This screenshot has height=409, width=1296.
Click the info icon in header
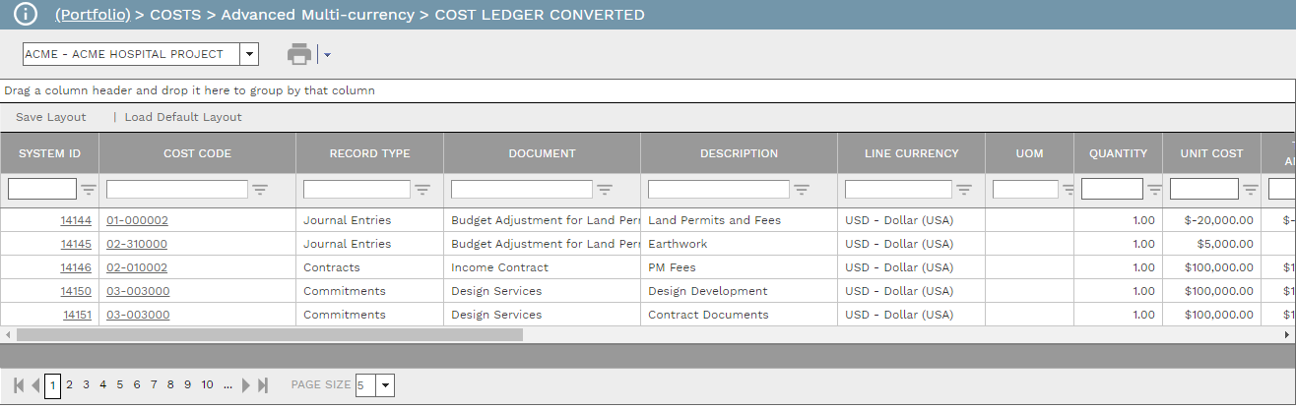tap(25, 15)
